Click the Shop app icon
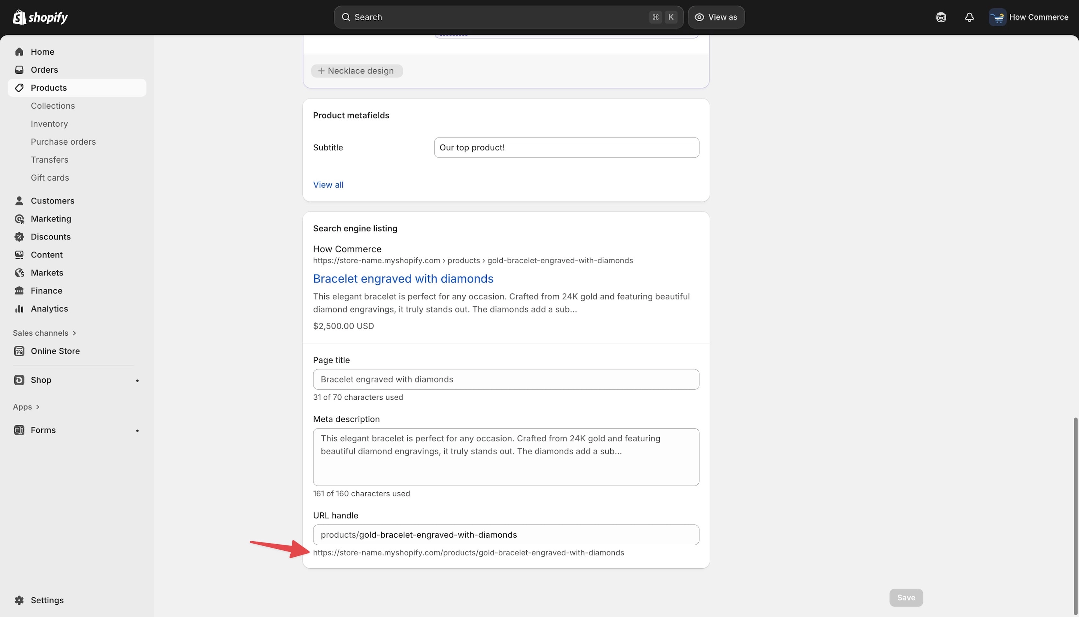 19,380
